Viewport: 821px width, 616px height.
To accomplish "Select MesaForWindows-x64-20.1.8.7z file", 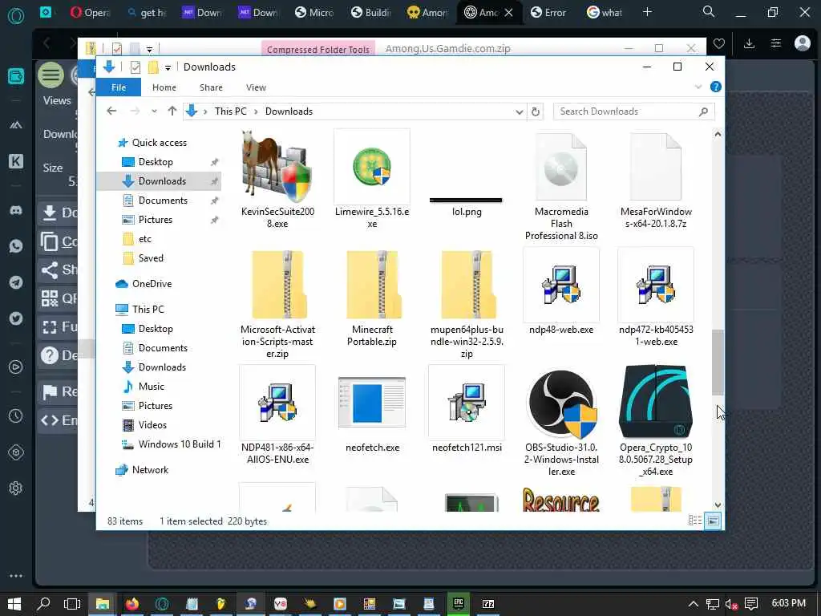I will 656,167.
